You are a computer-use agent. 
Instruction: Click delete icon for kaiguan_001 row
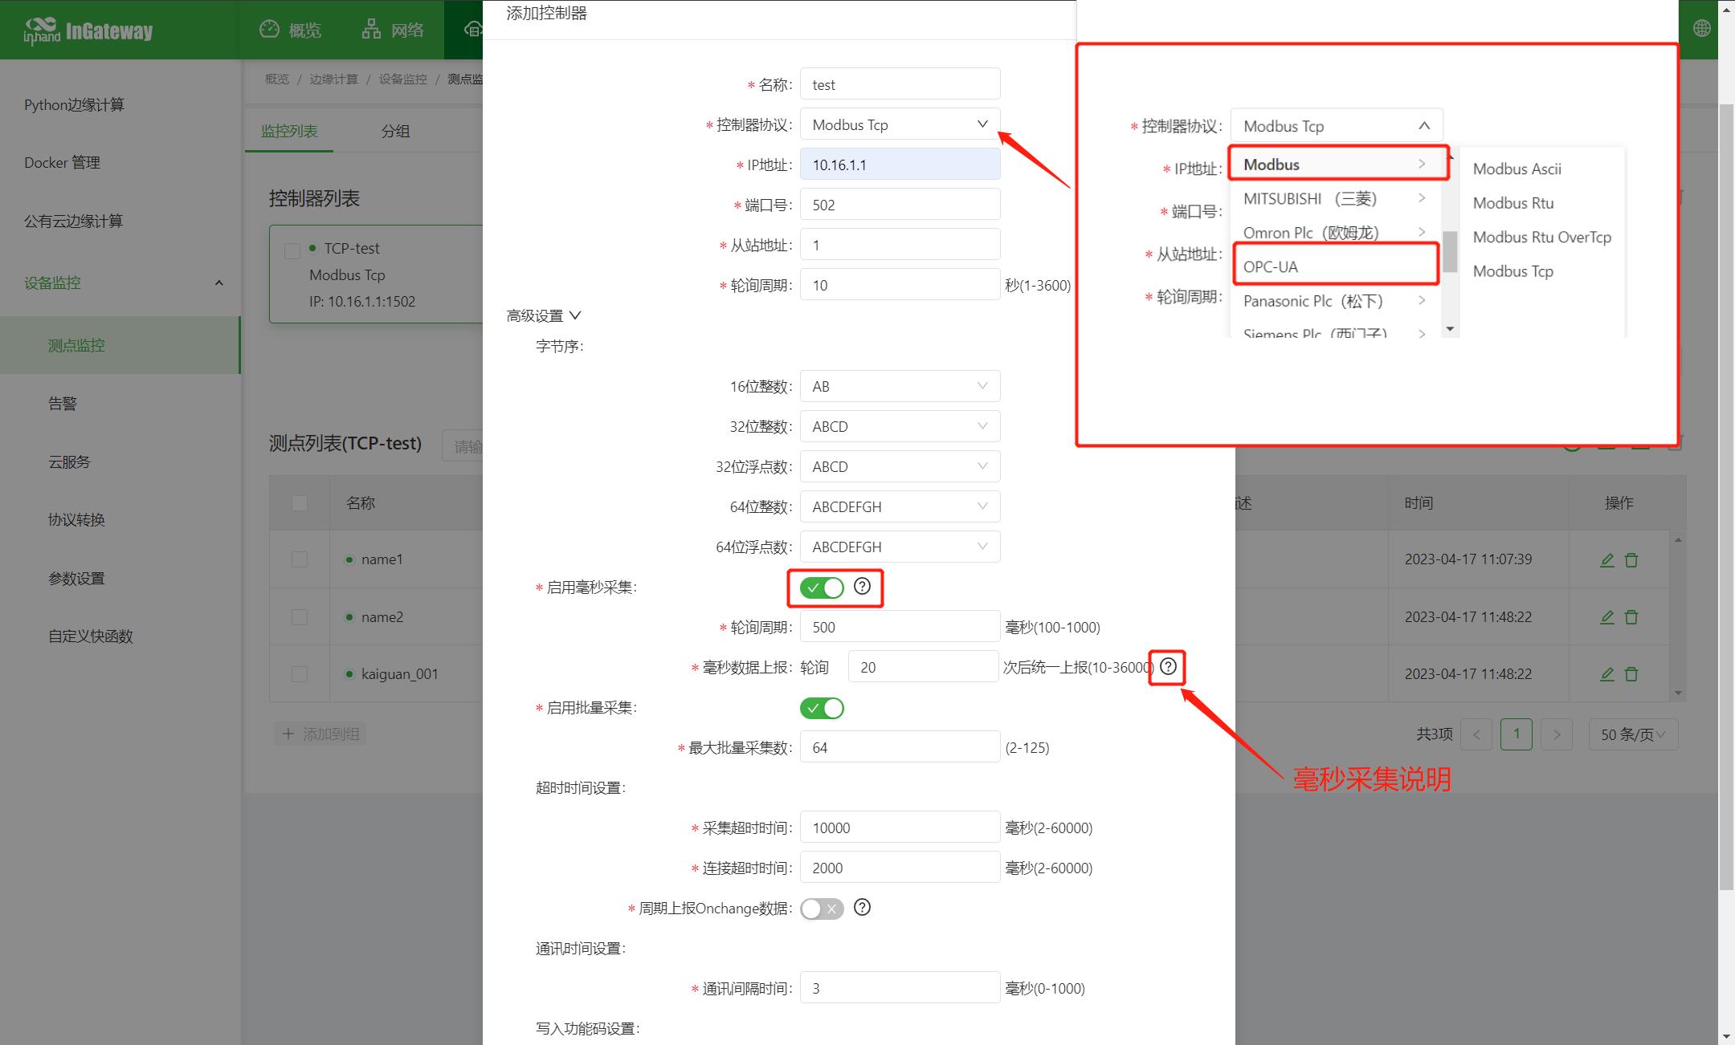click(1631, 674)
